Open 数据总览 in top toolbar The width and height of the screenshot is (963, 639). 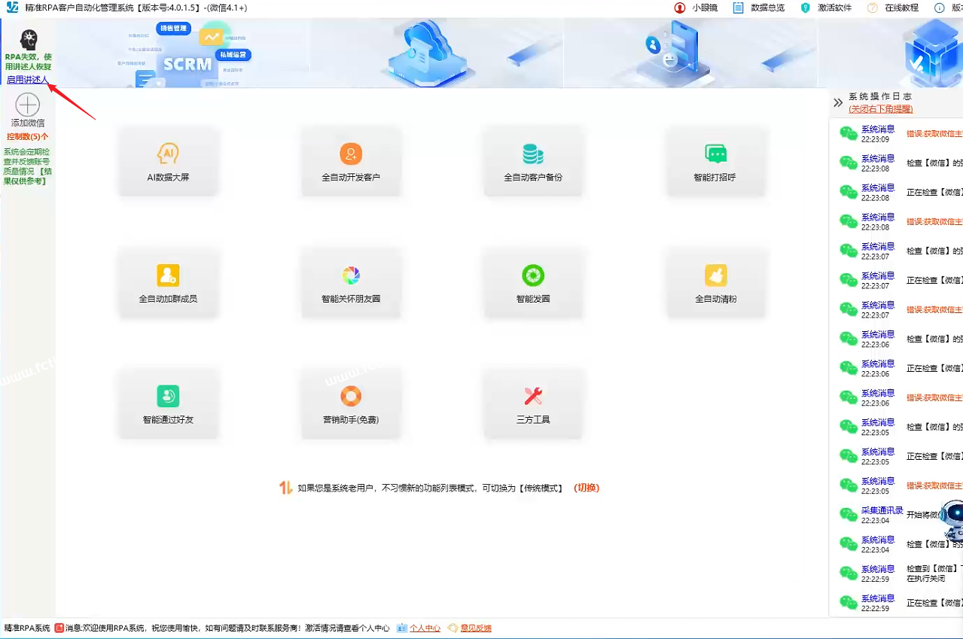click(x=759, y=8)
